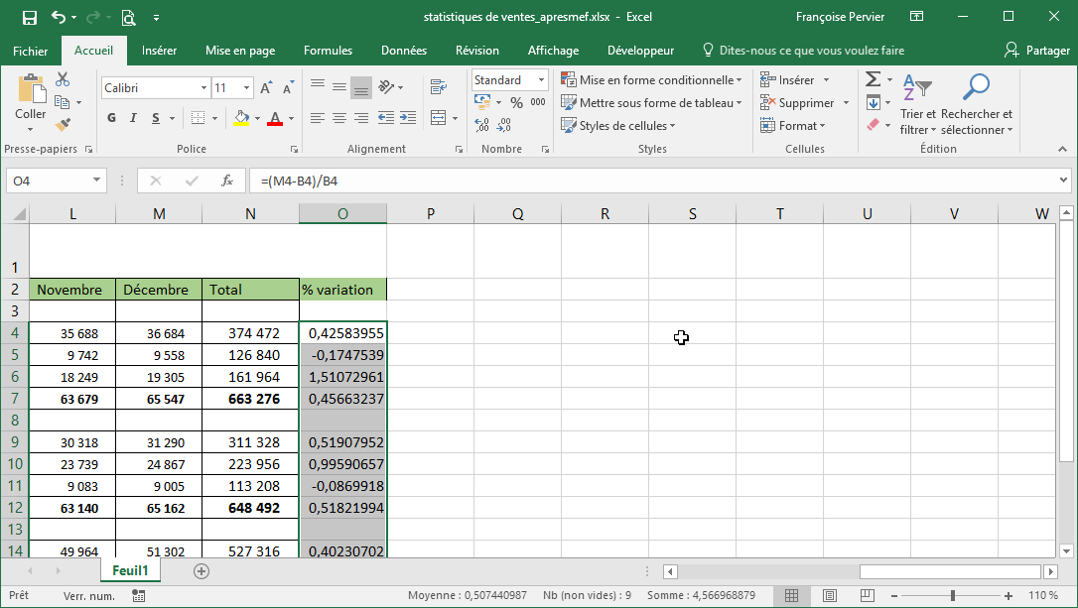
Task: Open the Mise en page tab
Action: pyautogui.click(x=240, y=51)
